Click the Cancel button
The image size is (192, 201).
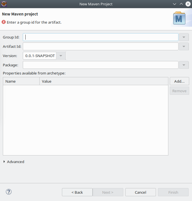[140, 192]
